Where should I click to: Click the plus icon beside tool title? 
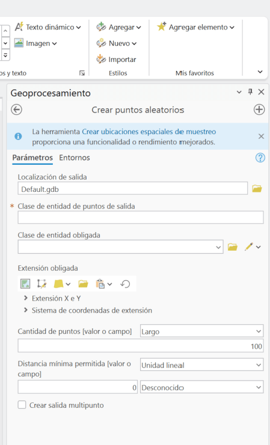pos(259,109)
